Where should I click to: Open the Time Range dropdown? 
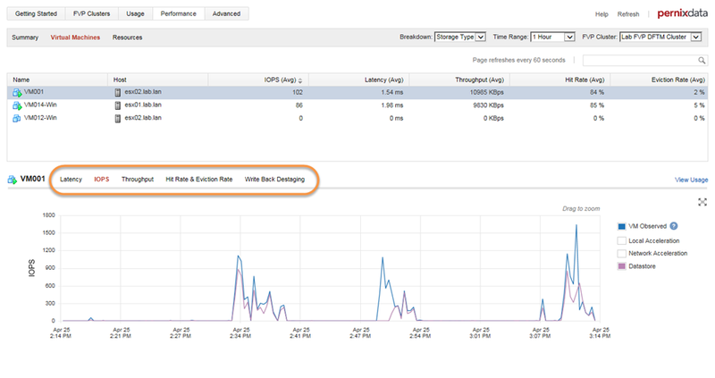pos(552,37)
